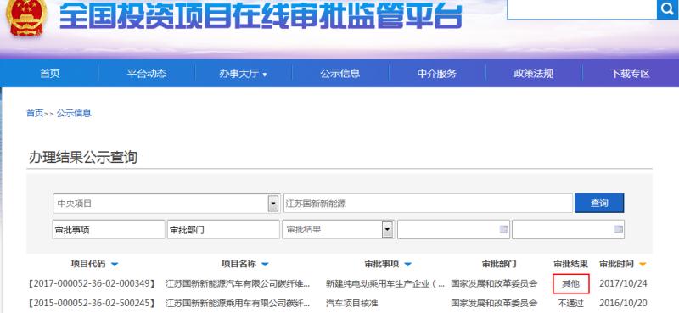Click the 其他 approval result
679x313 pixels.
[x=570, y=284]
